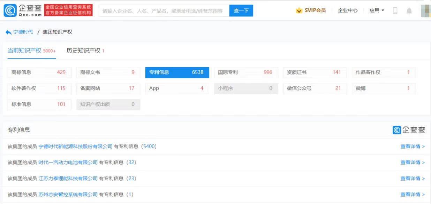Select the 资质证书 141 category
This screenshot has height=204, width=431.
[x=315, y=72]
